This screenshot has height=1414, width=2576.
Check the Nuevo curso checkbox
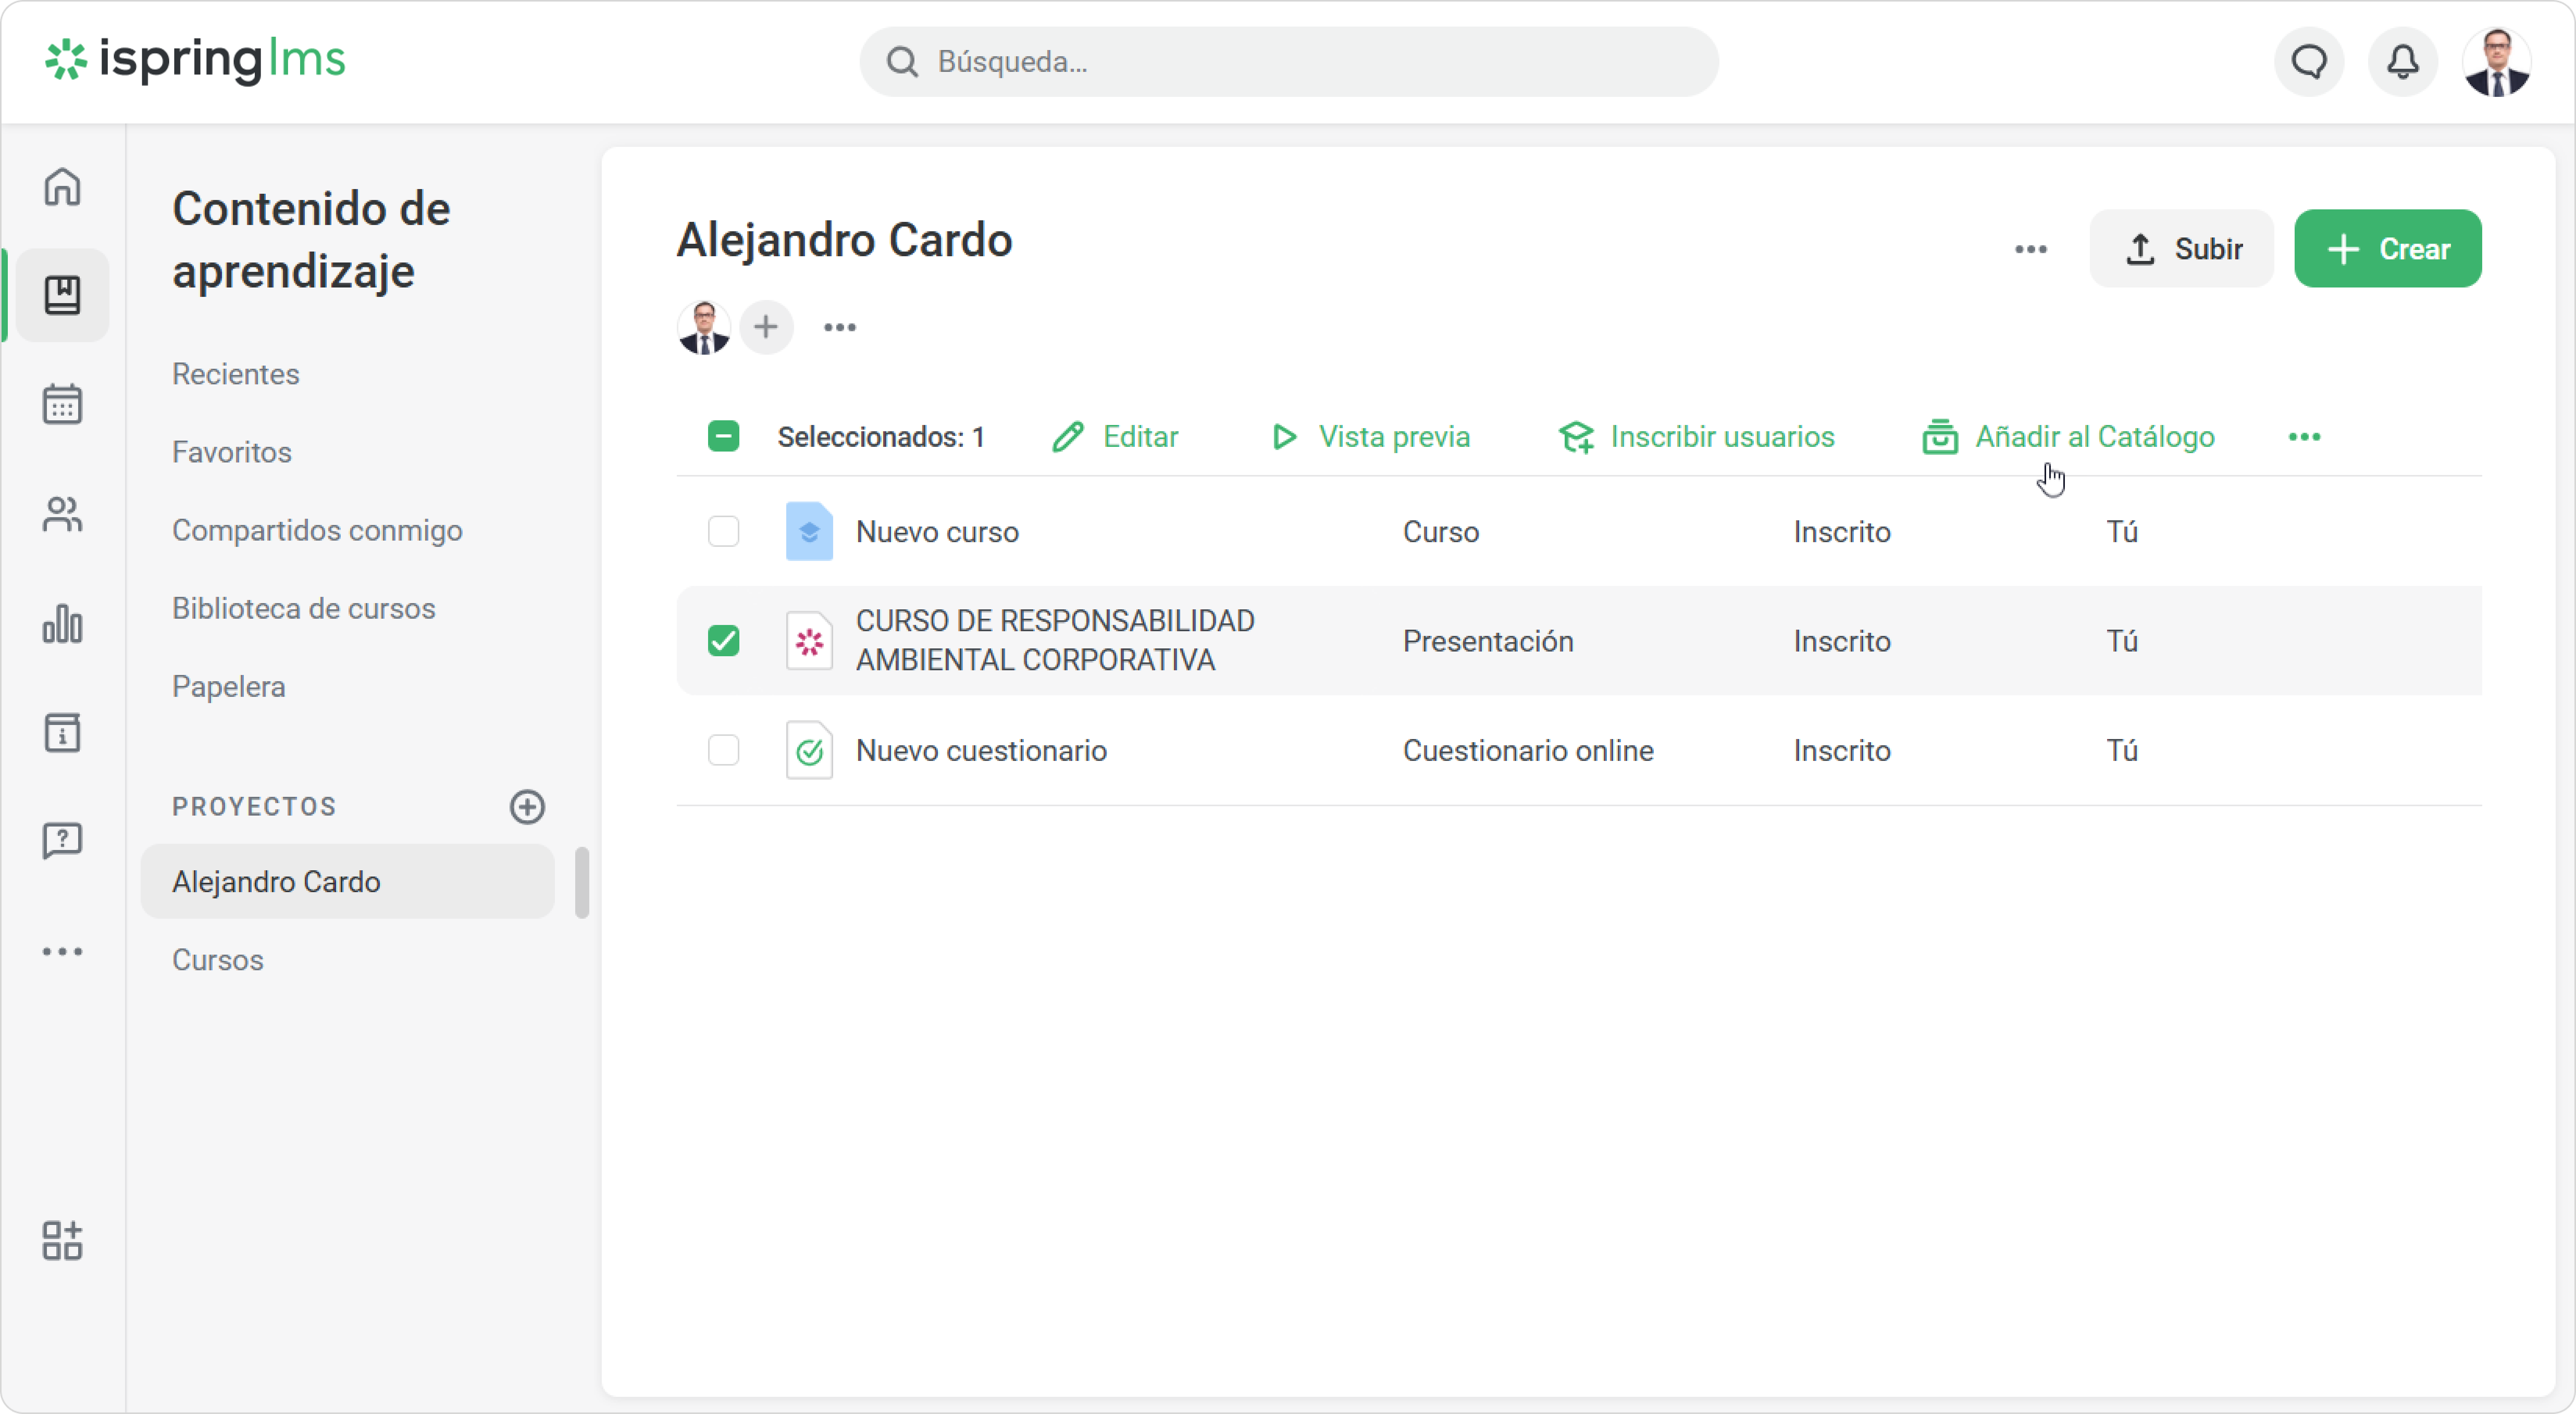coord(723,532)
